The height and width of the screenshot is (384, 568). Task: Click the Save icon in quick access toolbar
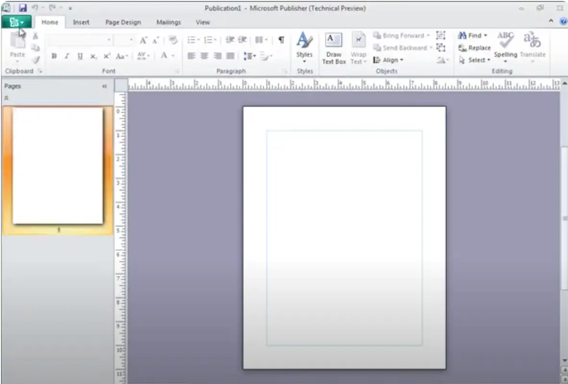[x=23, y=8]
